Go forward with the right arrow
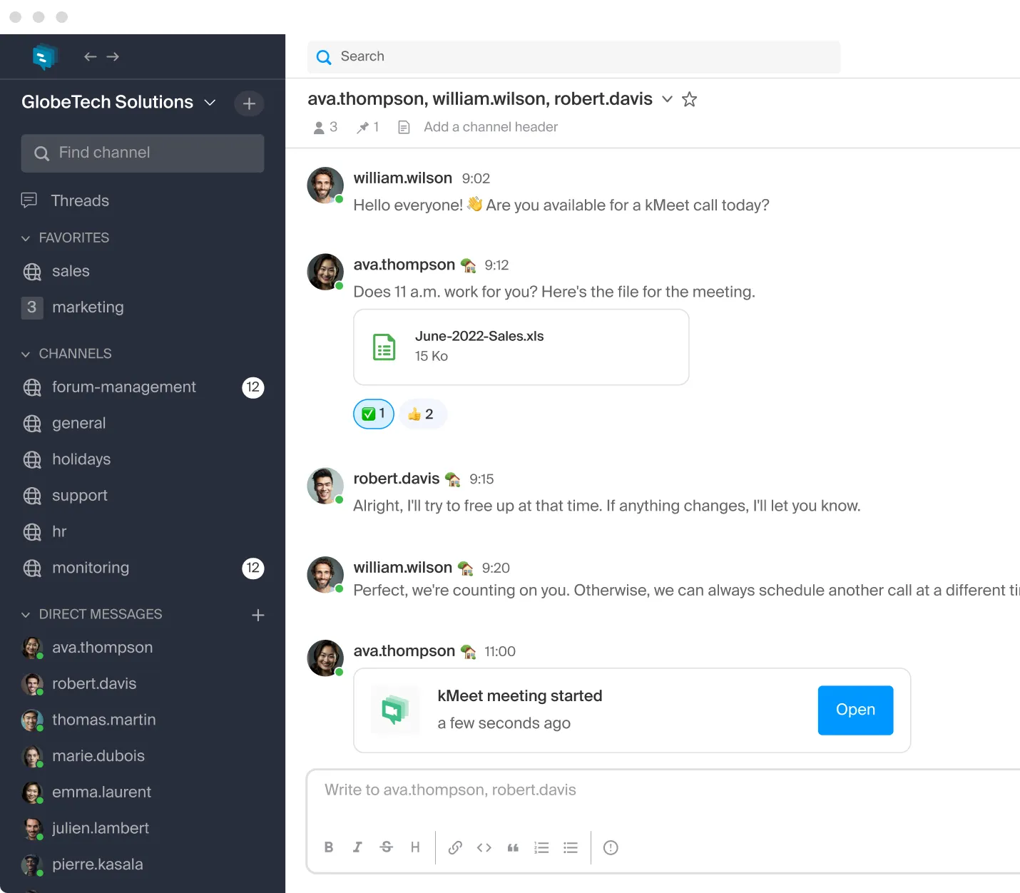 click(x=113, y=56)
